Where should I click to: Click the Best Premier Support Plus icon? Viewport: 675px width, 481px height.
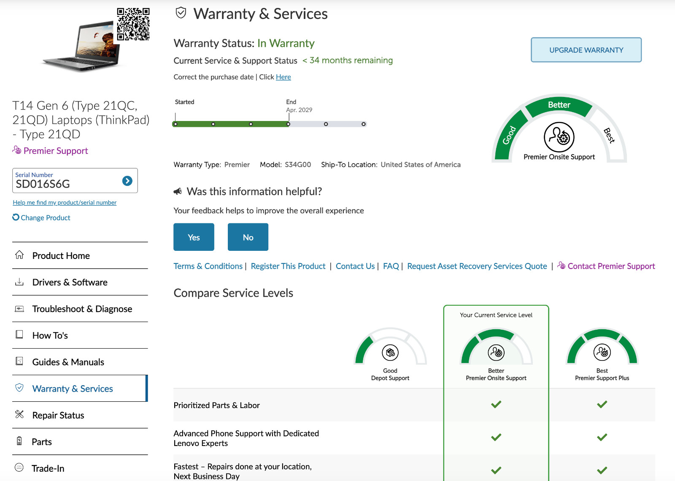click(602, 352)
